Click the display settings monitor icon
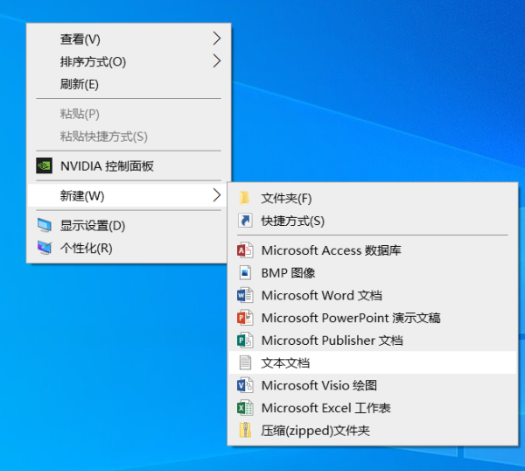This screenshot has width=525, height=471. [x=45, y=225]
